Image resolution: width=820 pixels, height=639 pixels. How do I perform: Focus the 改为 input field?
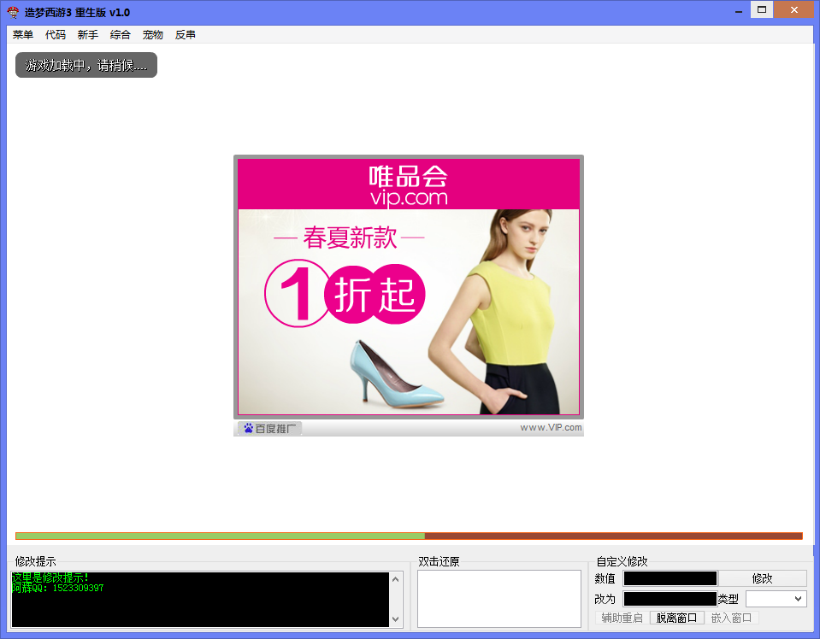point(670,599)
